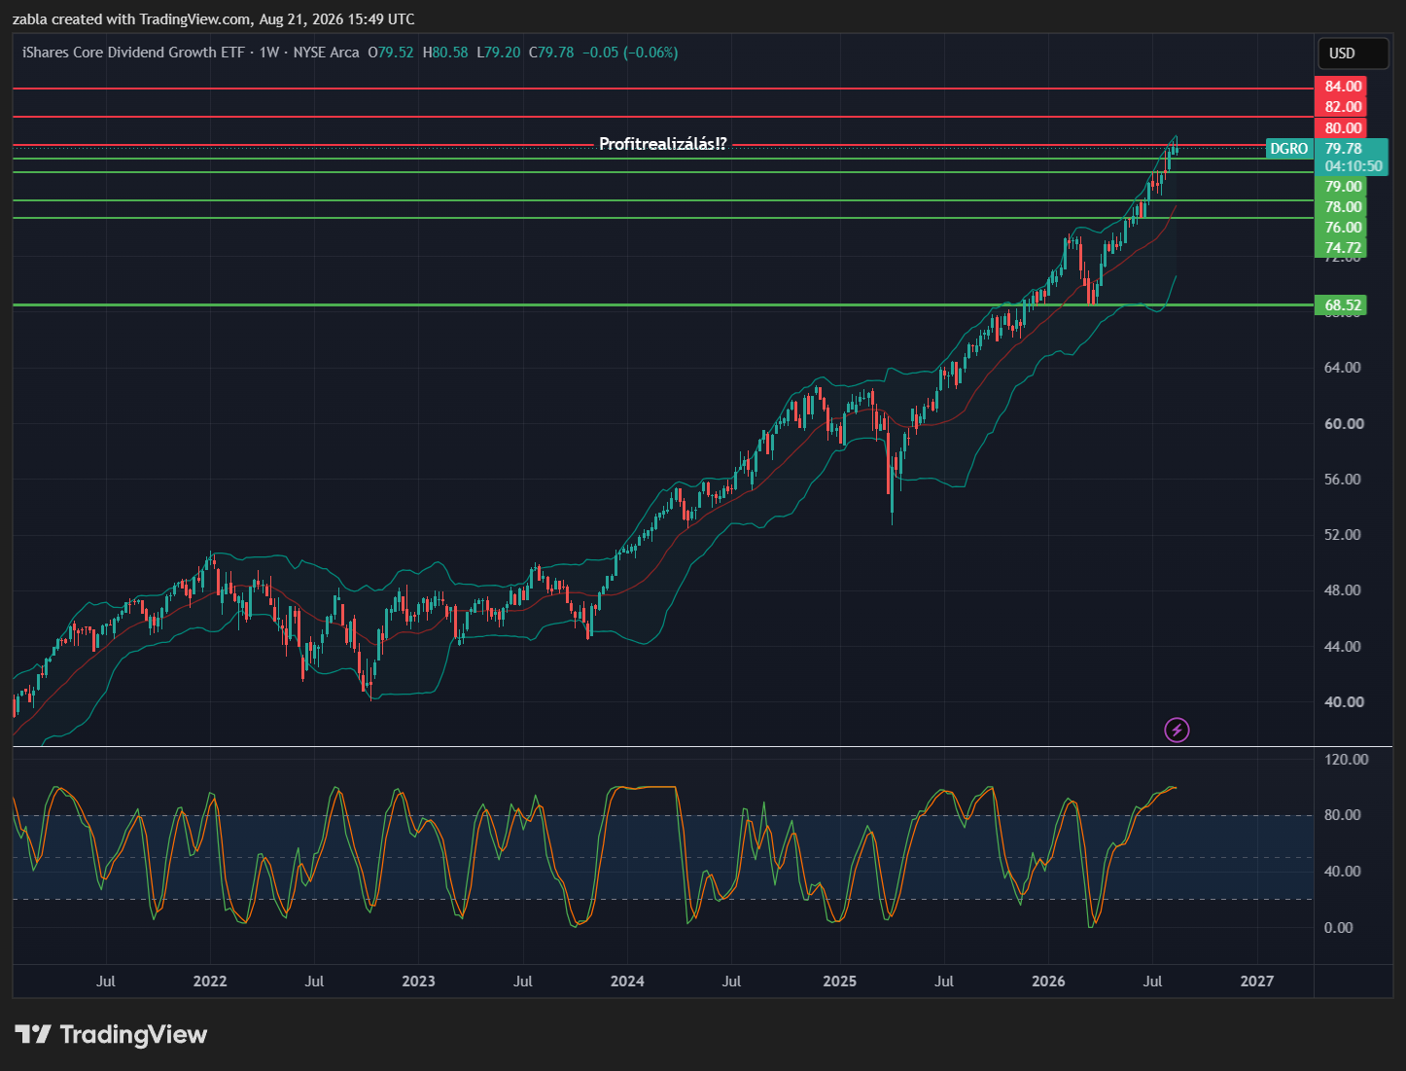Click the 2022 label on time axis
The height and width of the screenshot is (1071, 1406).
(210, 982)
